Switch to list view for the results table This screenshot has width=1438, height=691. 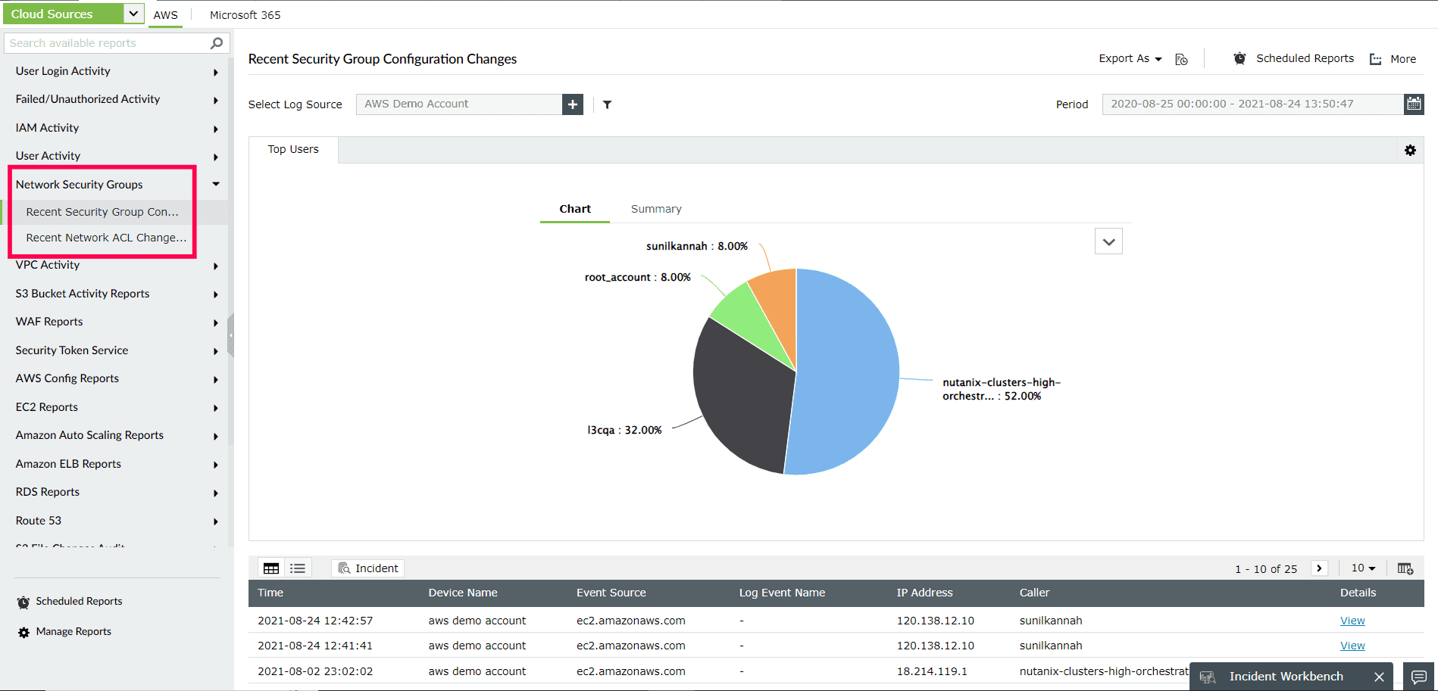297,568
